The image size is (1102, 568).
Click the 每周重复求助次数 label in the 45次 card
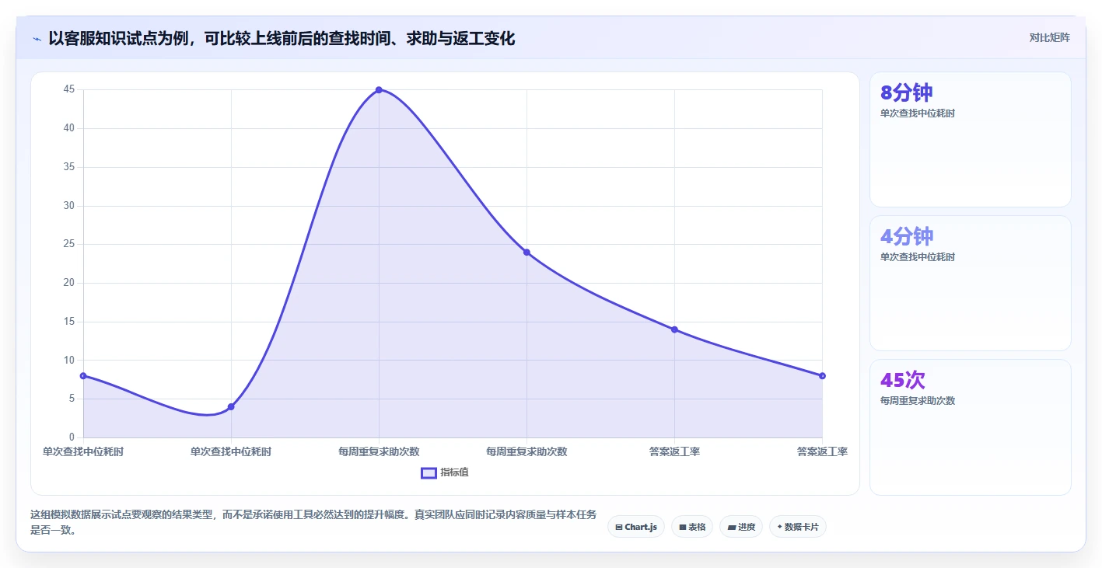[x=918, y=401]
